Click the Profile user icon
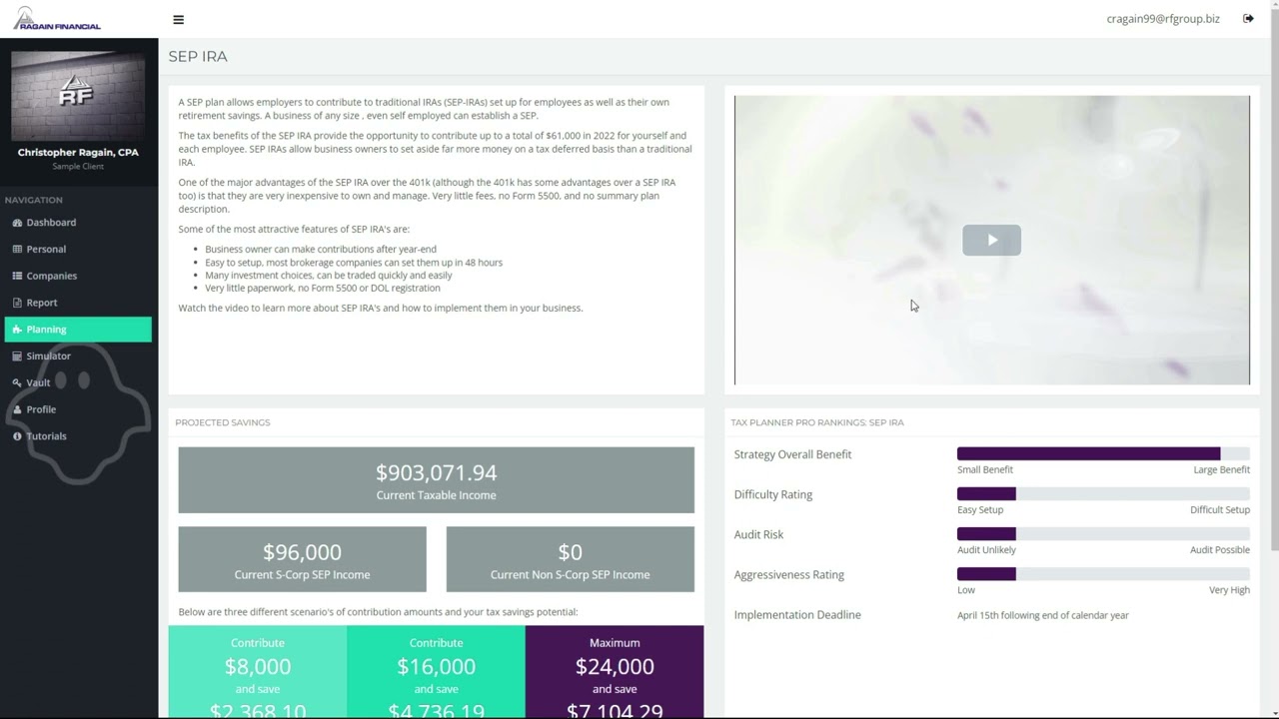Image resolution: width=1279 pixels, height=719 pixels. [17, 409]
